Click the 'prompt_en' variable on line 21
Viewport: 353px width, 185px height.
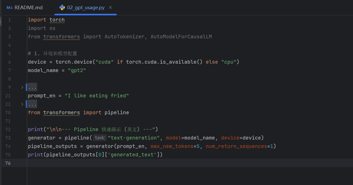(x=42, y=96)
